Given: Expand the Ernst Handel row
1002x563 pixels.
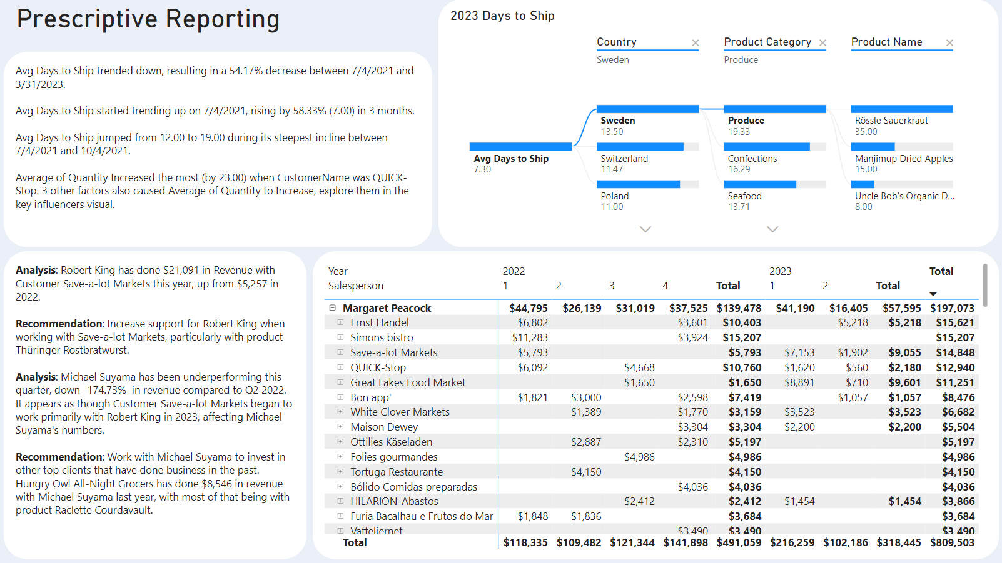Looking at the screenshot, I should coord(340,322).
